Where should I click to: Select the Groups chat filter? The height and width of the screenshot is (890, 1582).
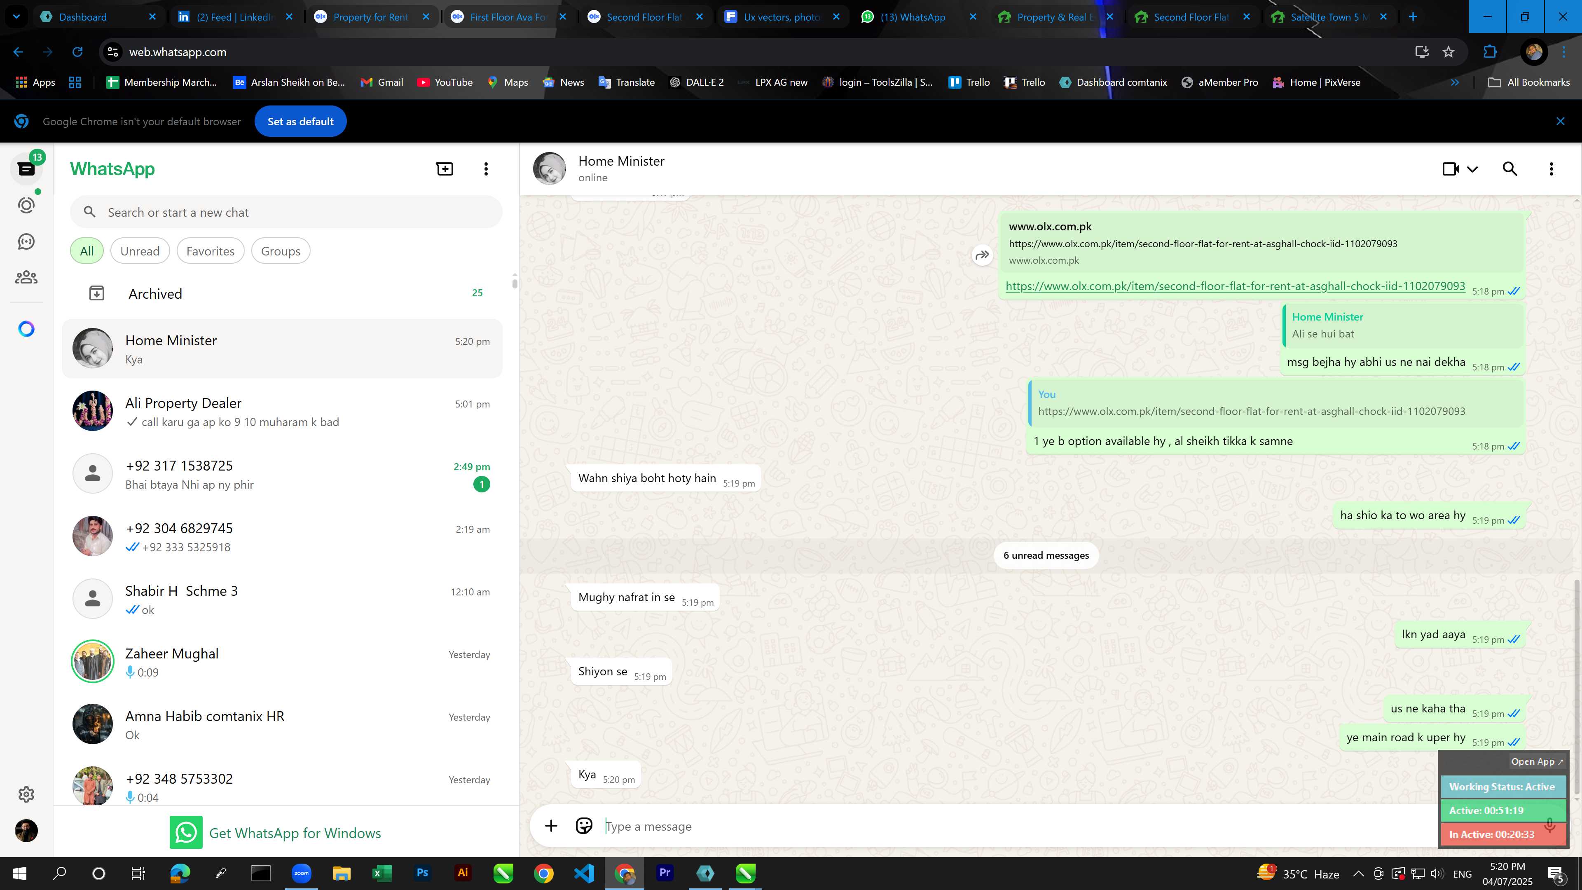point(281,251)
